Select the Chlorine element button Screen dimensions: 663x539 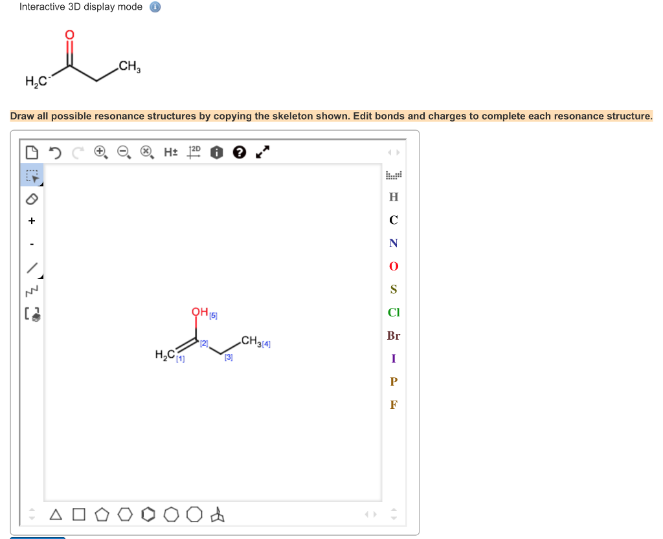pyautogui.click(x=393, y=313)
